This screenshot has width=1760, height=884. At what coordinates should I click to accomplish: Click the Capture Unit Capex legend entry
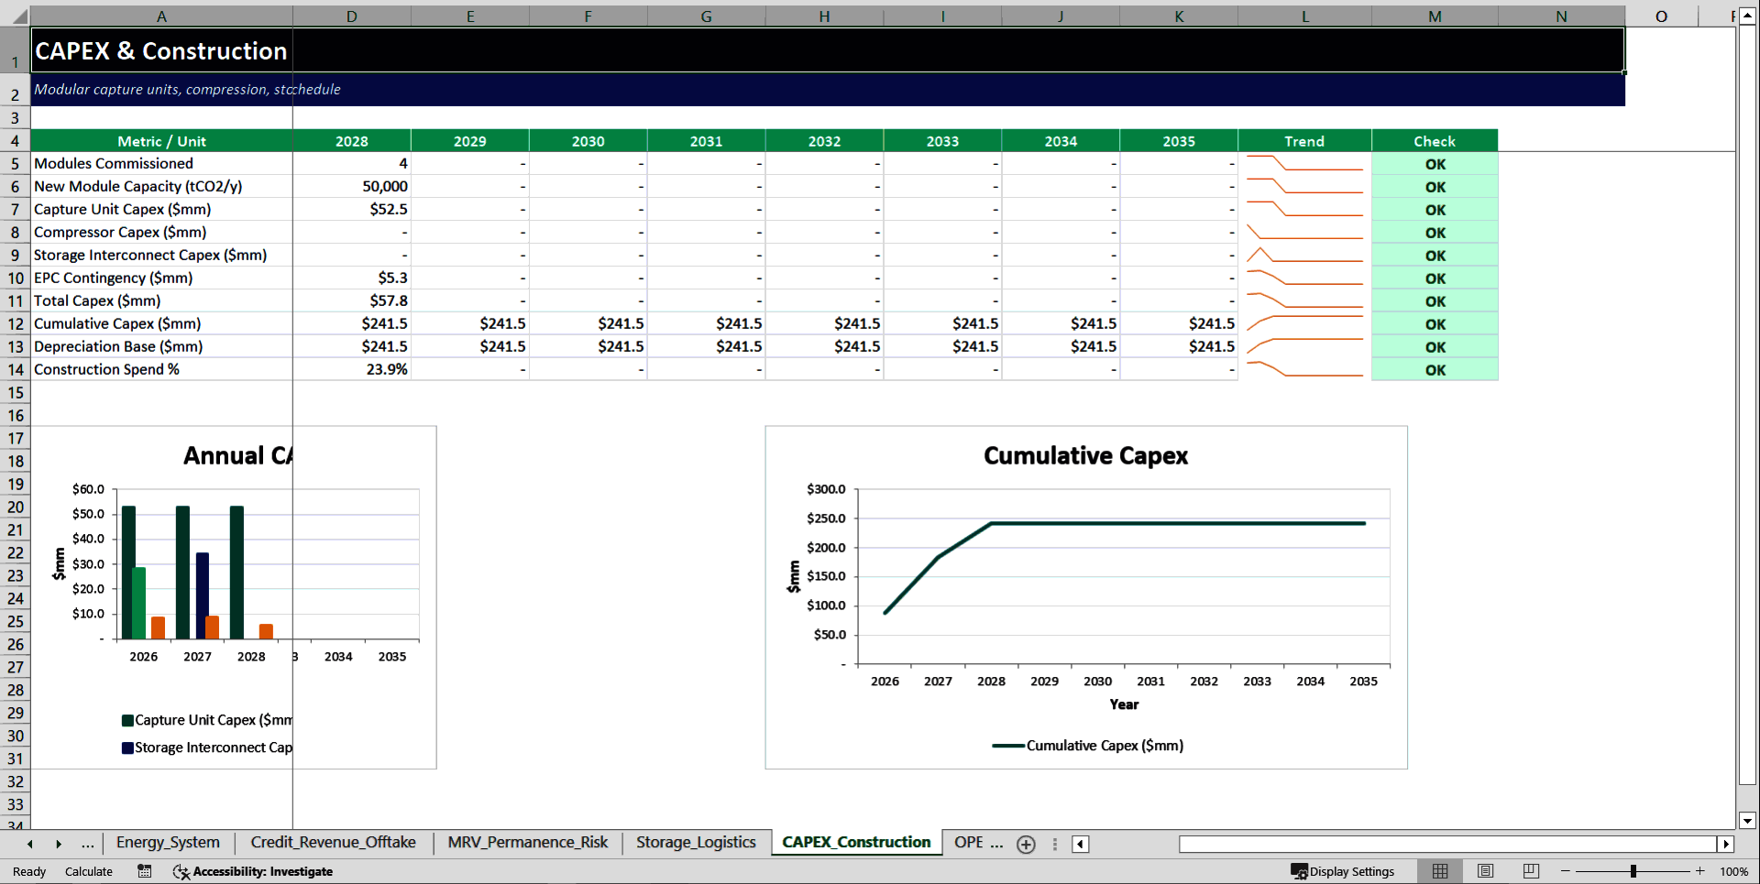[207, 720]
